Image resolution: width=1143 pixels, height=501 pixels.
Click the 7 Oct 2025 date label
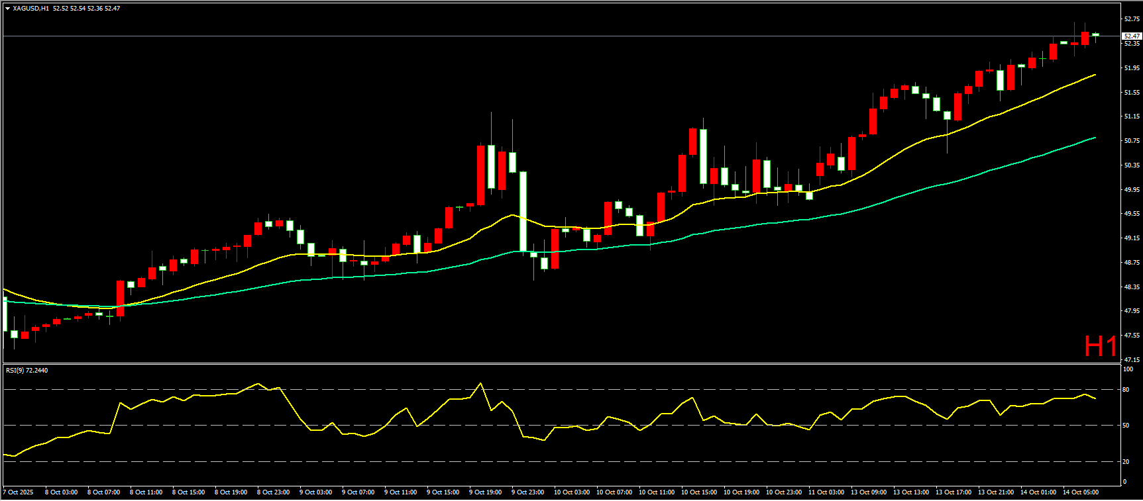point(19,492)
